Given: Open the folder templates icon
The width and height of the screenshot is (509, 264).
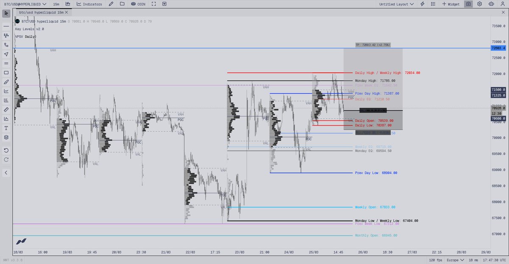Looking at the screenshot, I should pyautogui.click(x=122, y=4).
